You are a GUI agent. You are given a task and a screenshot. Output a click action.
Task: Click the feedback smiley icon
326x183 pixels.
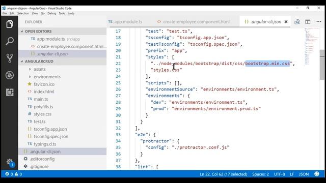pos(317,174)
